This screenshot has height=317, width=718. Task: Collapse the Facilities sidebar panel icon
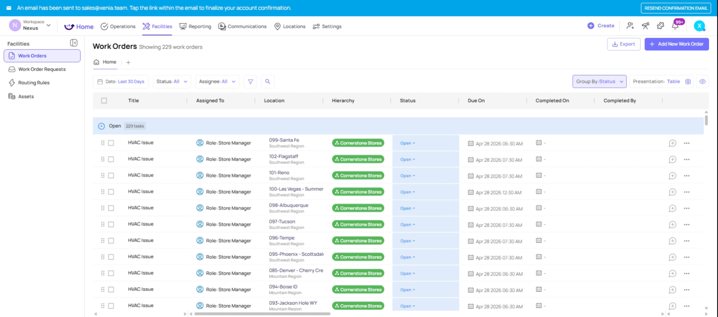[x=74, y=43]
